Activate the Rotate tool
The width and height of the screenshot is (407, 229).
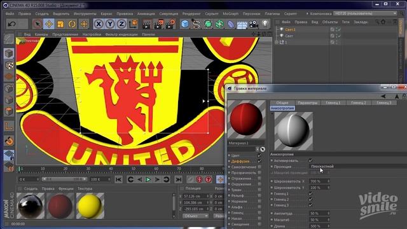pyautogui.click(x=72, y=24)
